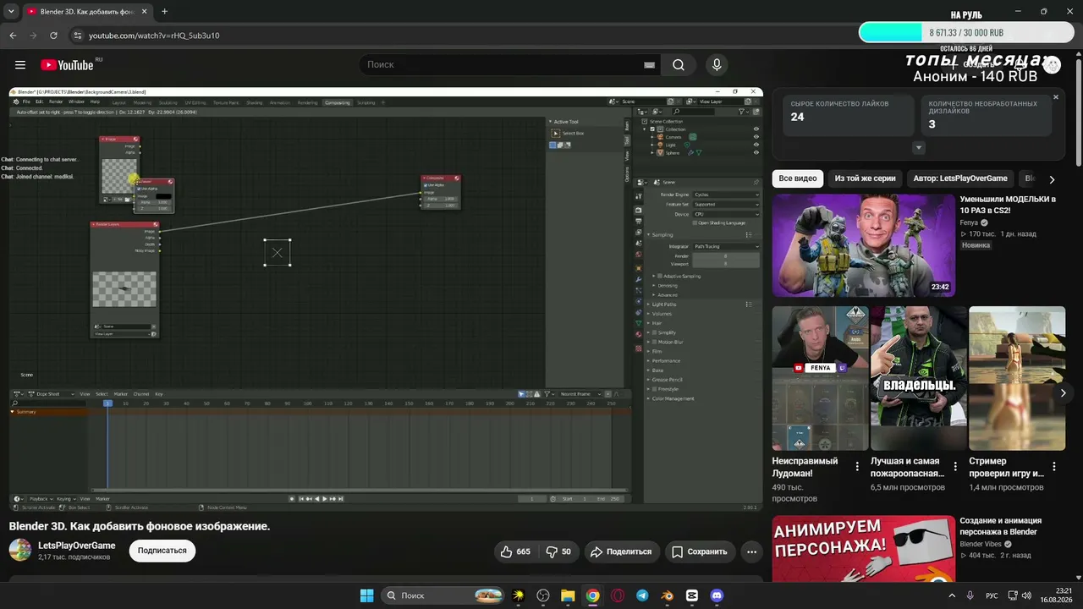Click the Поделиться share button
The image size is (1083, 609).
pos(623,551)
